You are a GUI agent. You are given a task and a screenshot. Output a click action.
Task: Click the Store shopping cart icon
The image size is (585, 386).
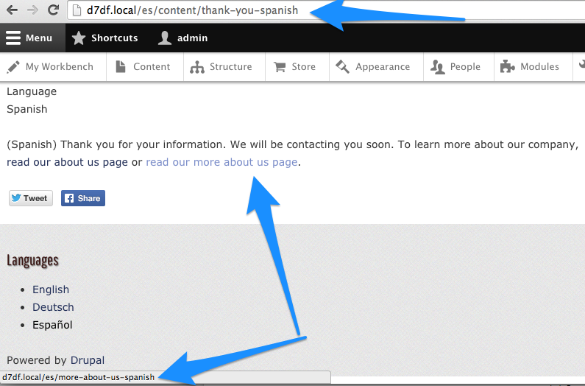click(280, 67)
